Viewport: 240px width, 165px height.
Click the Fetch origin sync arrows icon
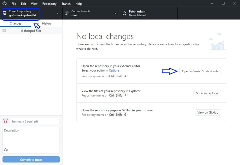pos(124,13)
